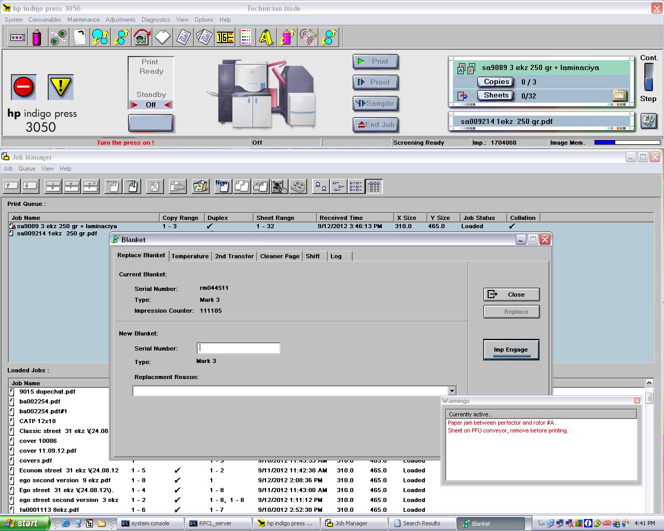This screenshot has width=664, height=531.
Task: Click the multiple documents toolbar icon
Action: pos(204,37)
